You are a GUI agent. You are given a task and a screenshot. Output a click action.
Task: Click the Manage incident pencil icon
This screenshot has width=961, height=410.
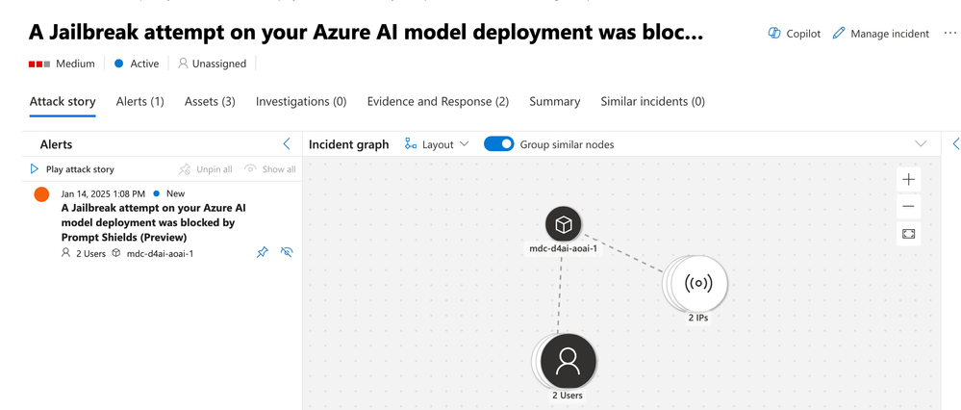coord(839,33)
